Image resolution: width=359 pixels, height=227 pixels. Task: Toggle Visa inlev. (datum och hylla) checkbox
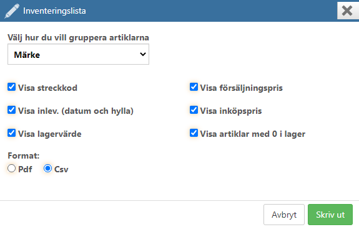pyautogui.click(x=11, y=110)
